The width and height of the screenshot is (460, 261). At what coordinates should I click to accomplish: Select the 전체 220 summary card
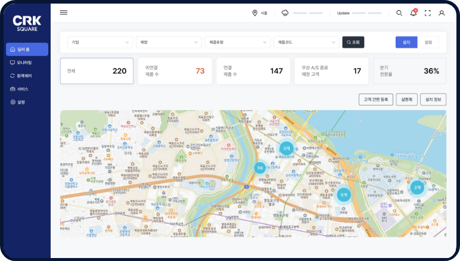(x=97, y=71)
